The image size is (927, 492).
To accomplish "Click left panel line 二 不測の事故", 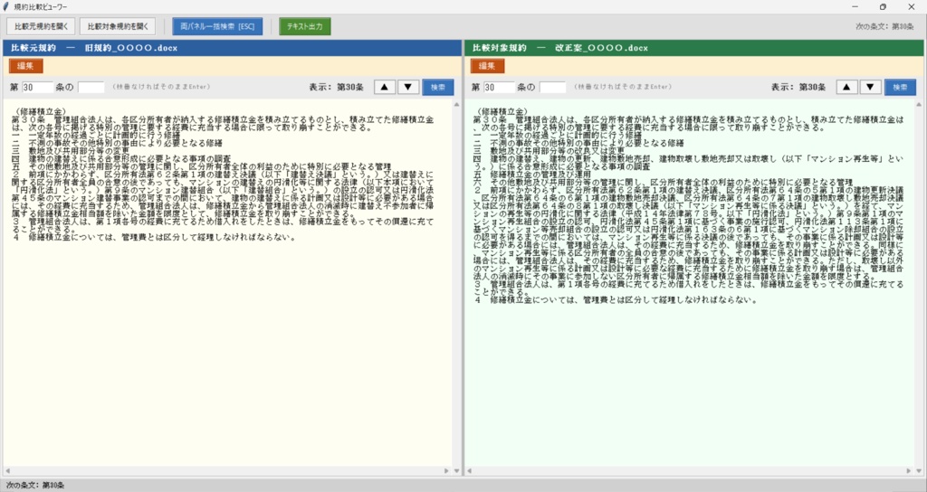I will [117, 143].
